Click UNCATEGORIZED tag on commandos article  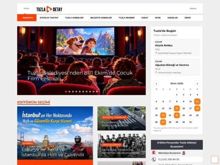[x=112, y=145]
